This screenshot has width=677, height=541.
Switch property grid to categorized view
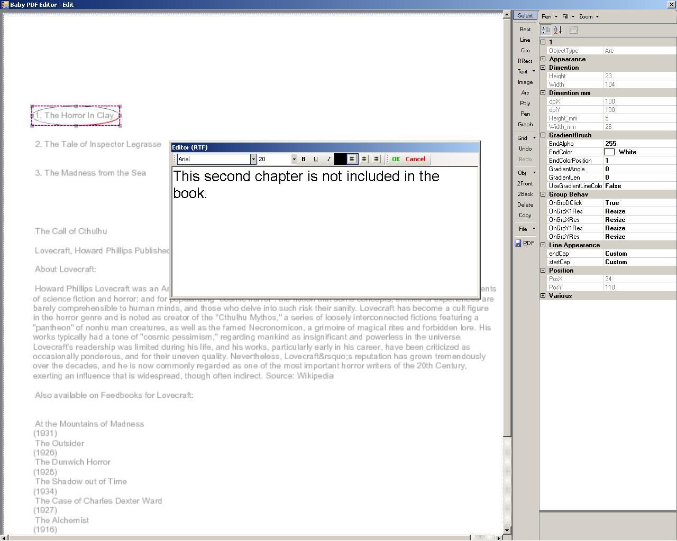[546, 30]
